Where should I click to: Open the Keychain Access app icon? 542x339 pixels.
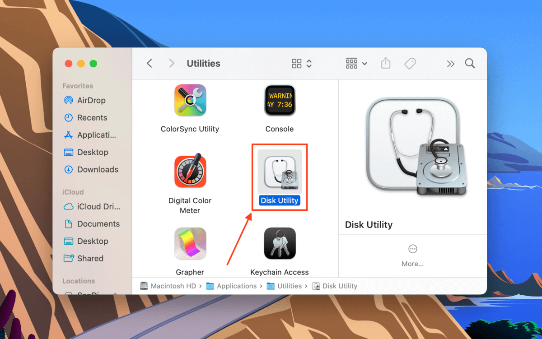280,243
